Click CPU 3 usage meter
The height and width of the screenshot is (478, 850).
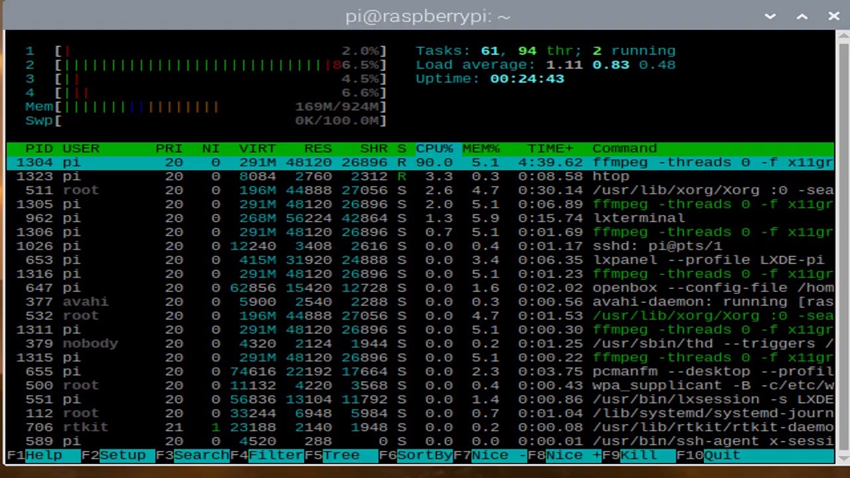pyautogui.click(x=206, y=79)
